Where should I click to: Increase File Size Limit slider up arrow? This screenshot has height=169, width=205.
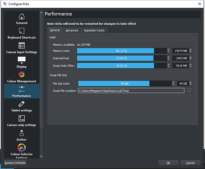(174, 82)
